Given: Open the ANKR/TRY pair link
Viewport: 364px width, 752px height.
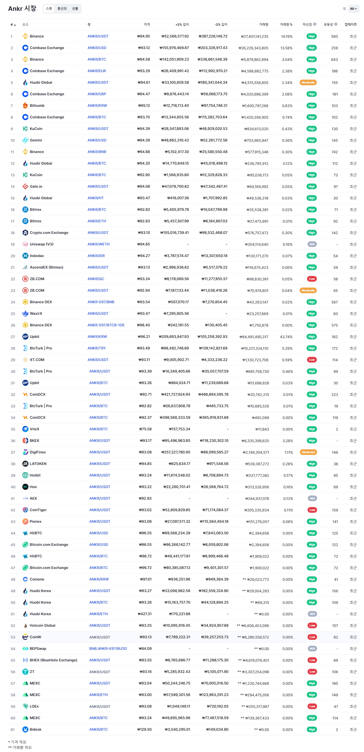Looking at the screenshot, I should coord(96,348).
